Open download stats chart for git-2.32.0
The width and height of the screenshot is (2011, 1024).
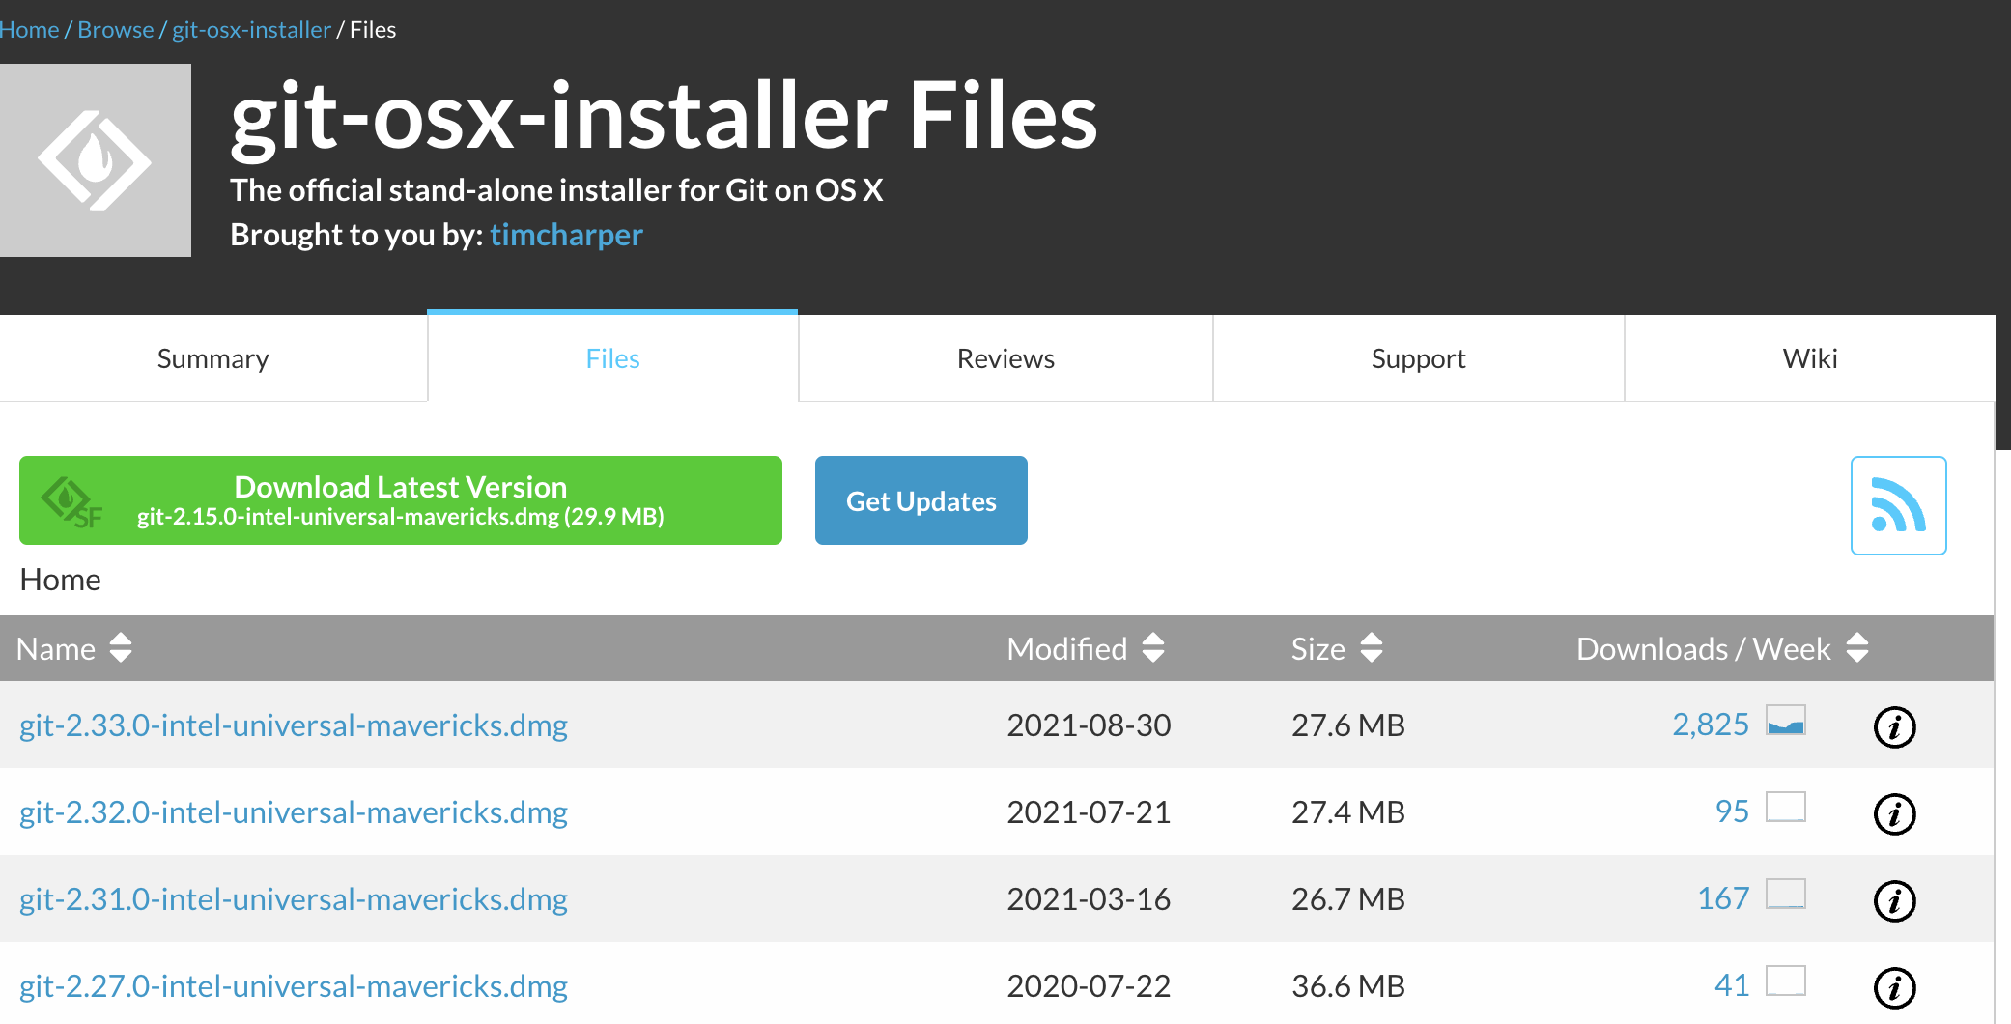click(1785, 808)
